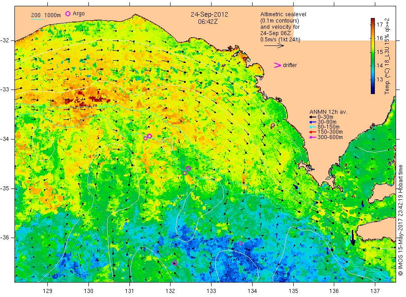Select the red 150-300m arrow legend symbol
Viewport: 406px width, 297px height.
[x=313, y=132]
